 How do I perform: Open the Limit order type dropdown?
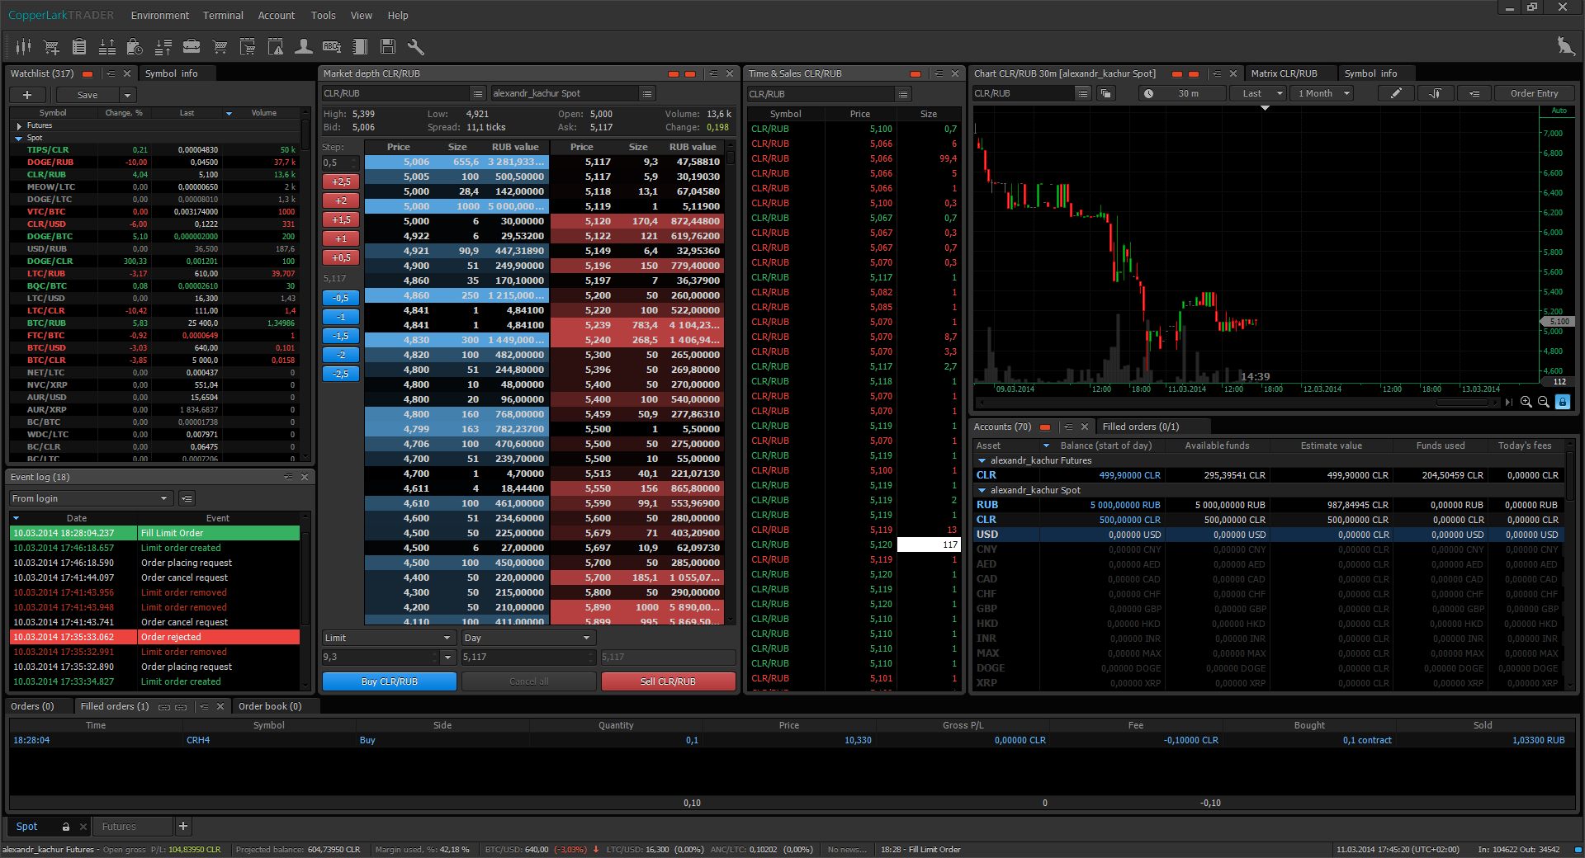click(388, 638)
